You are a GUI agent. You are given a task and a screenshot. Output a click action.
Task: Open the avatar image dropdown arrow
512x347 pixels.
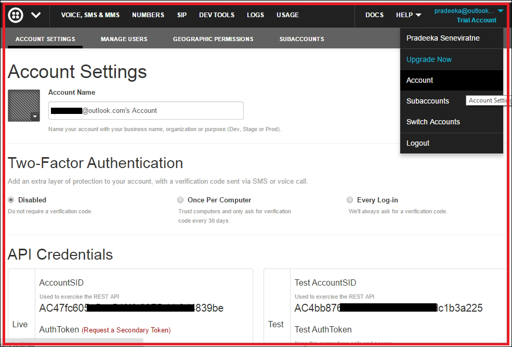click(35, 117)
